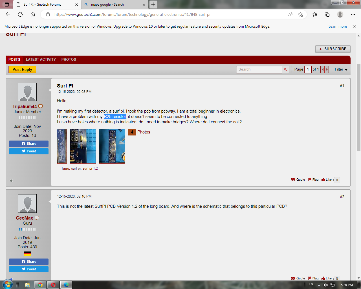The image size is (361, 289).
Task: Share Tripalium44's post on Facebook
Action: 29,144
